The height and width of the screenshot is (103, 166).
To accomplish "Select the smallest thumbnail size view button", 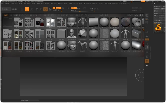I will click(135, 15).
